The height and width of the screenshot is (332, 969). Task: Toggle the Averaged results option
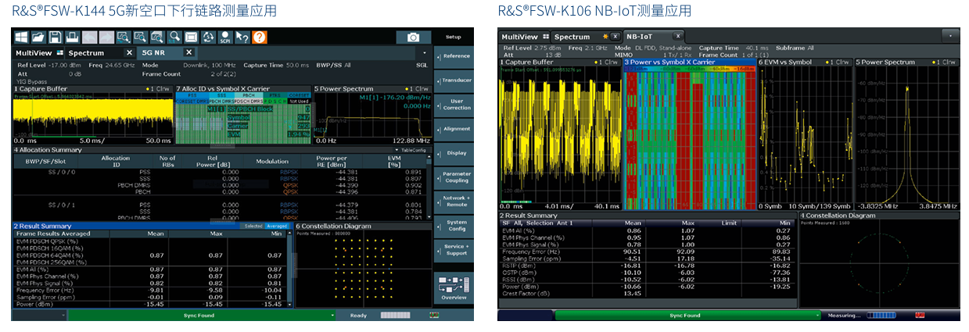click(x=276, y=226)
